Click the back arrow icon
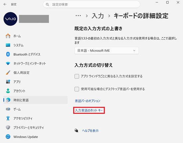183x143 pixels. 5,4
